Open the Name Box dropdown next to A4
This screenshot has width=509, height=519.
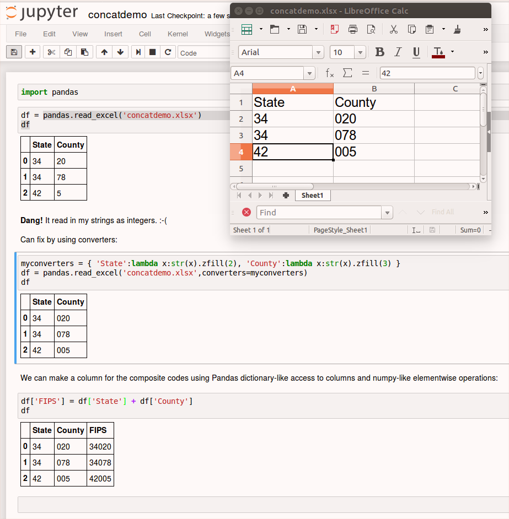pyautogui.click(x=310, y=73)
